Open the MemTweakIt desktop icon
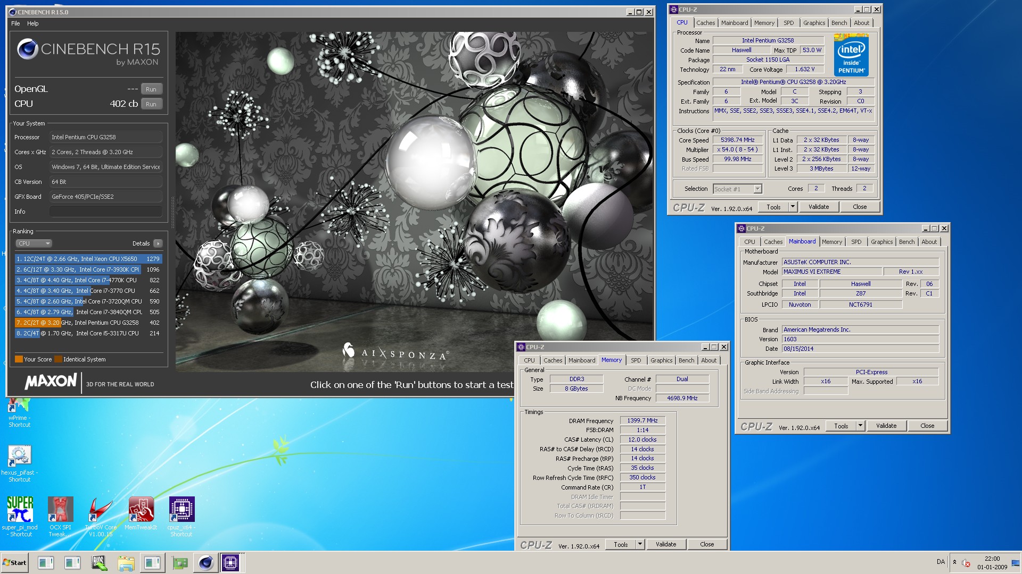Image resolution: width=1022 pixels, height=574 pixels. pyautogui.click(x=141, y=513)
